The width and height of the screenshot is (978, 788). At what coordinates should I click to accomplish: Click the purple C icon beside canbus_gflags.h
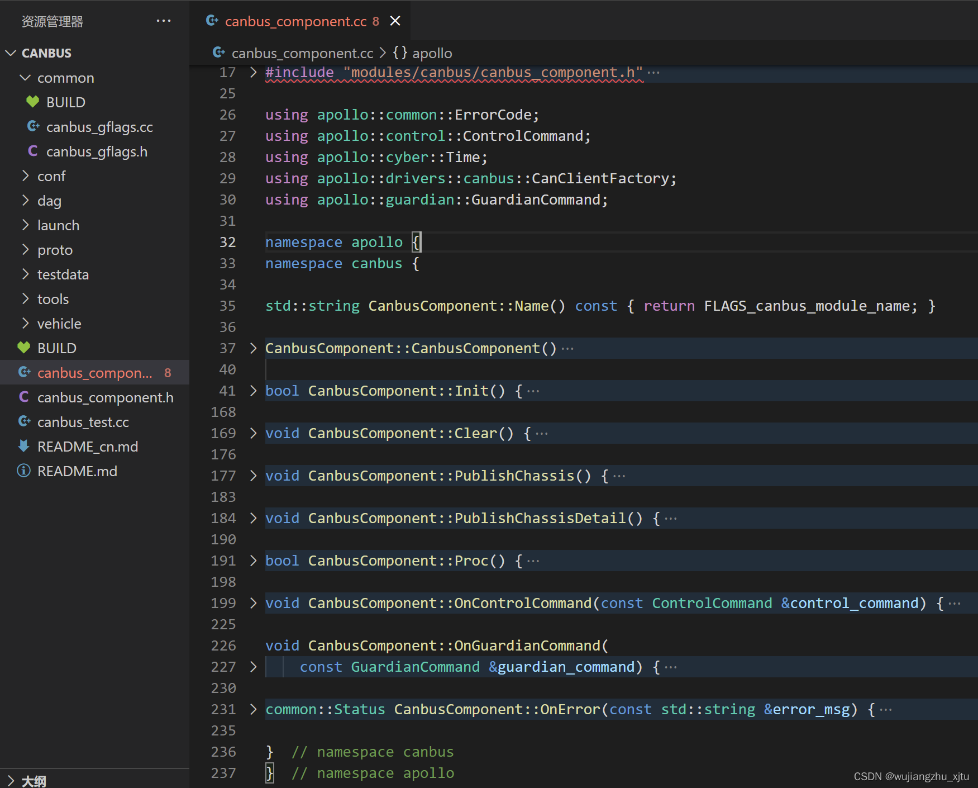coord(33,151)
